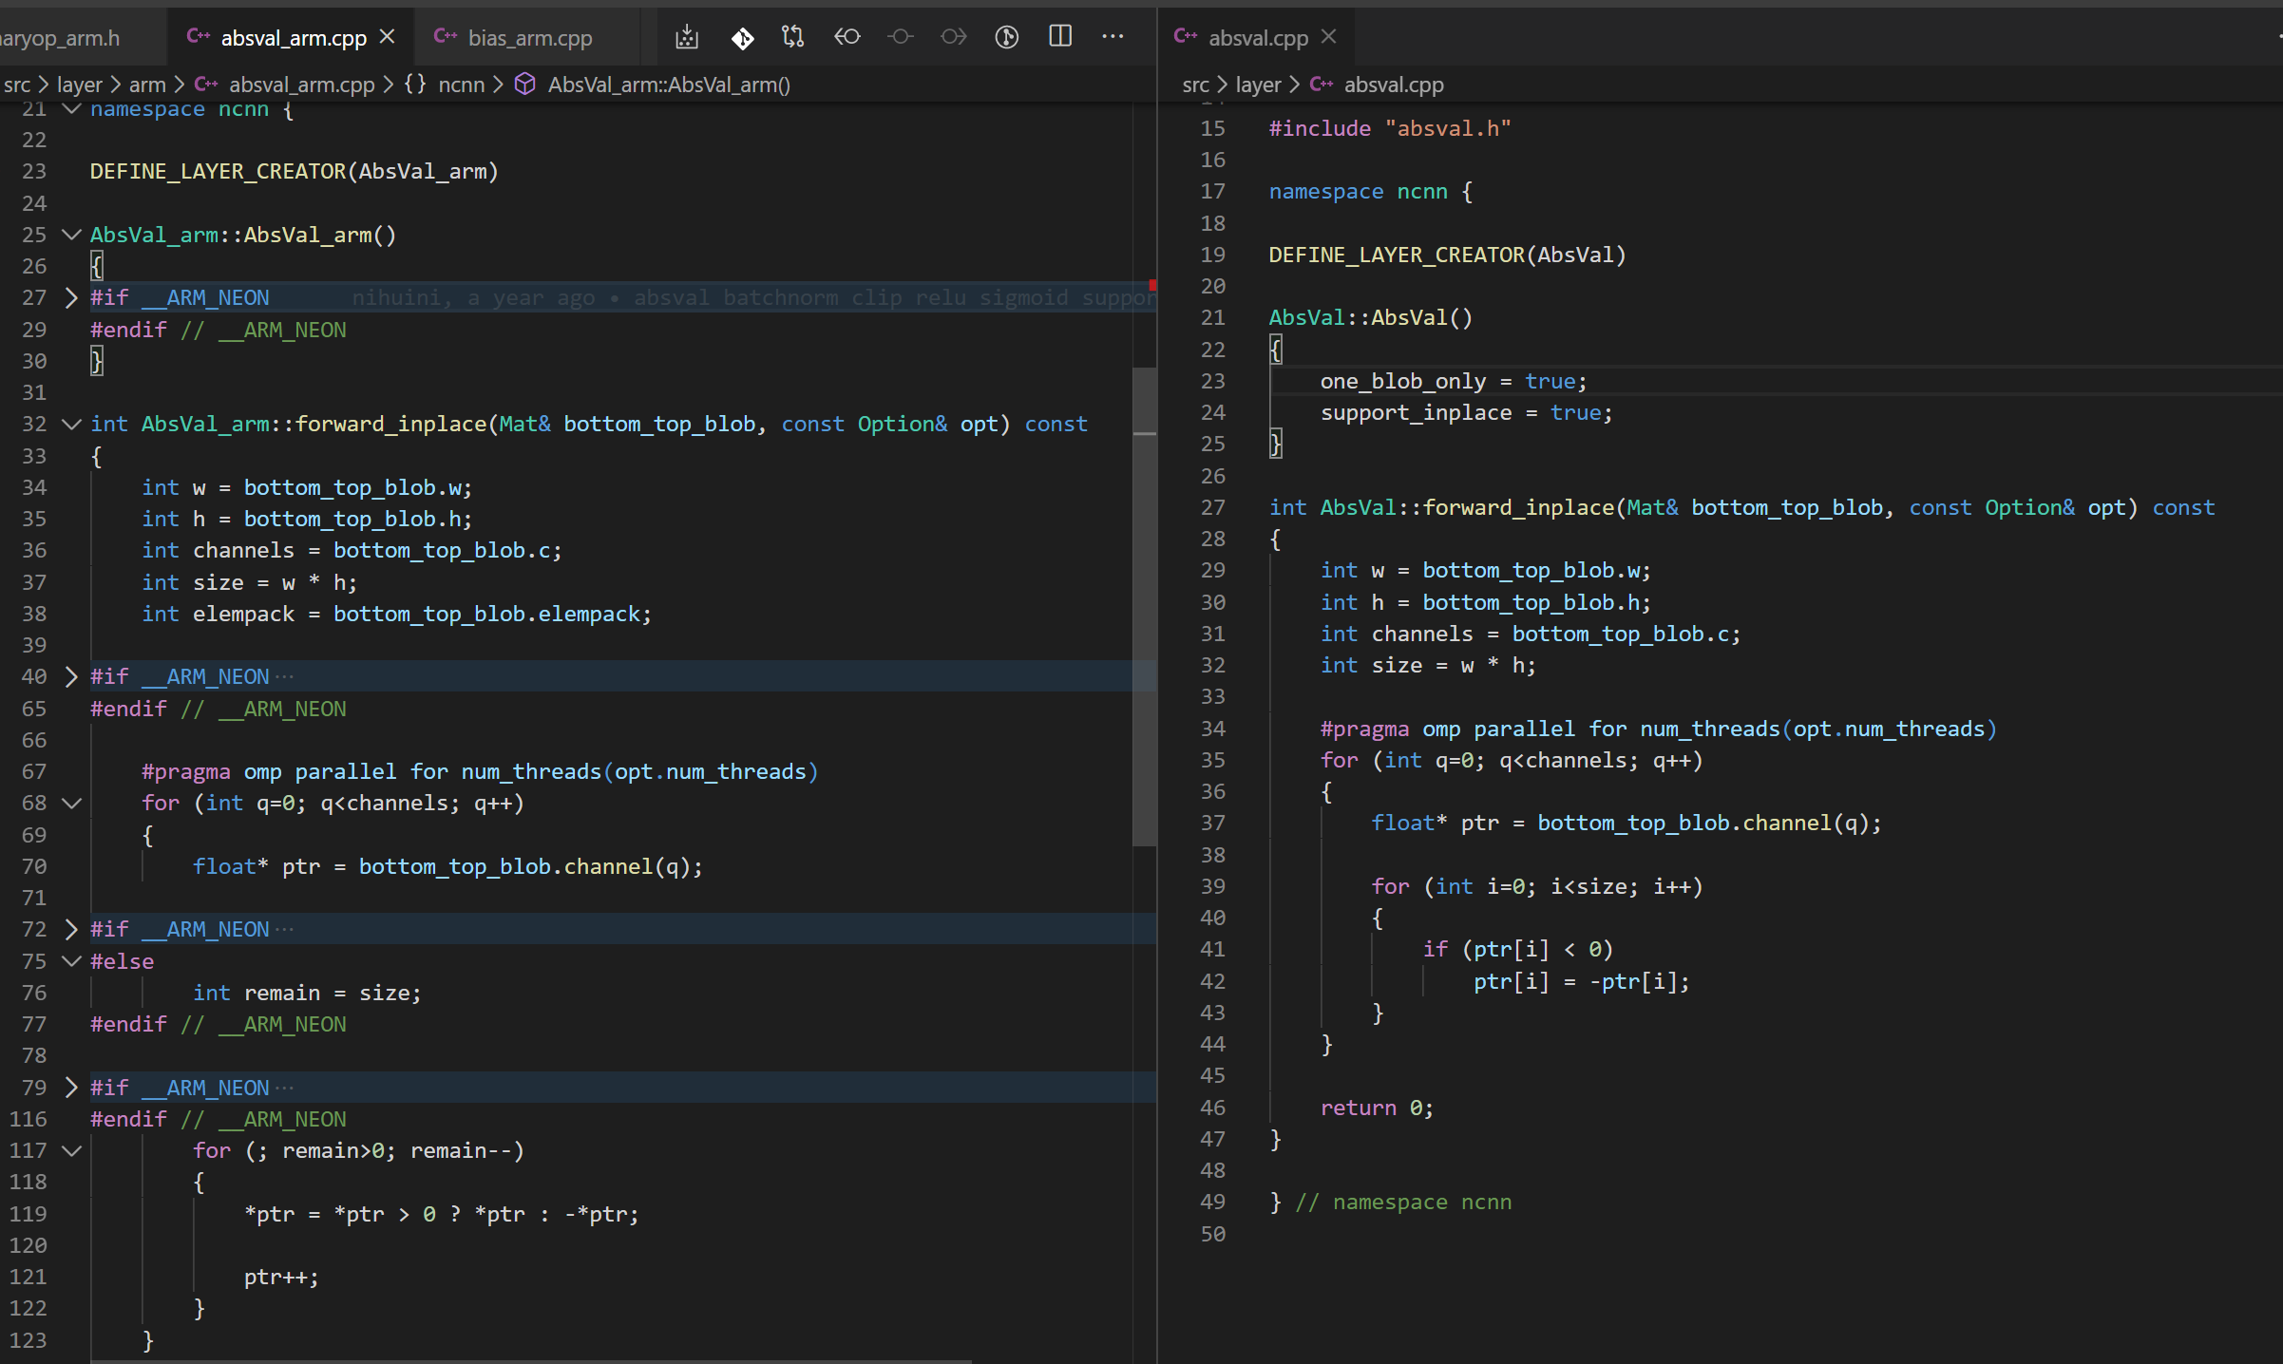Click the GitLens blame annotation 'nihuini, a year ago'

(753, 297)
